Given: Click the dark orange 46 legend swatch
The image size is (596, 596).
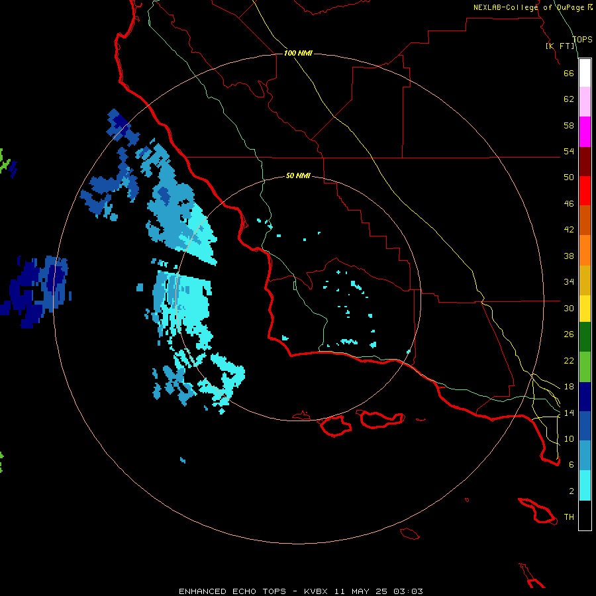Looking at the screenshot, I should [585, 220].
